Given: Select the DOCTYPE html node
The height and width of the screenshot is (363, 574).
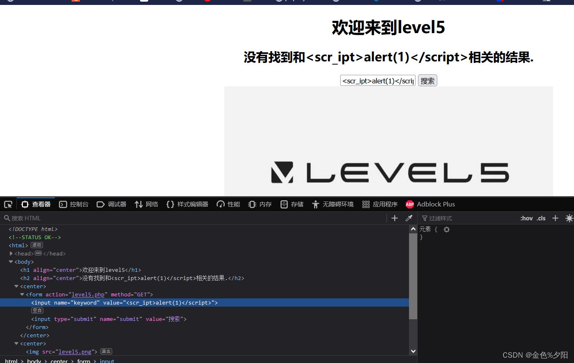Looking at the screenshot, I should click(x=33, y=229).
